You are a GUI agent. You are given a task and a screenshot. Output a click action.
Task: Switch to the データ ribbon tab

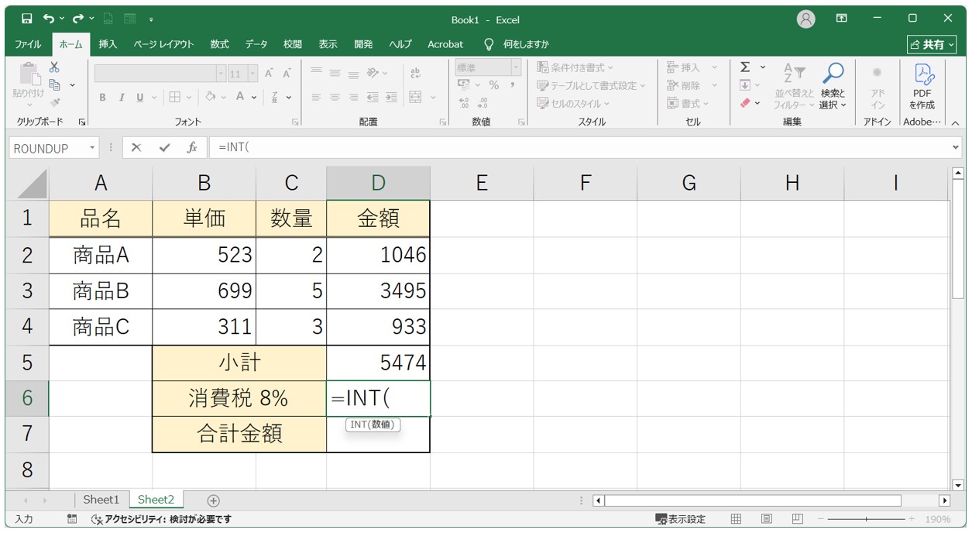tap(256, 44)
